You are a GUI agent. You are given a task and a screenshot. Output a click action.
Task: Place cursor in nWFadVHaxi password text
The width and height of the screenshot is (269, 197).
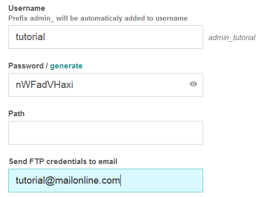44,84
